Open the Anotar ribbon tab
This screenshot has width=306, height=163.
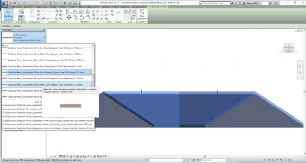tap(63, 7)
